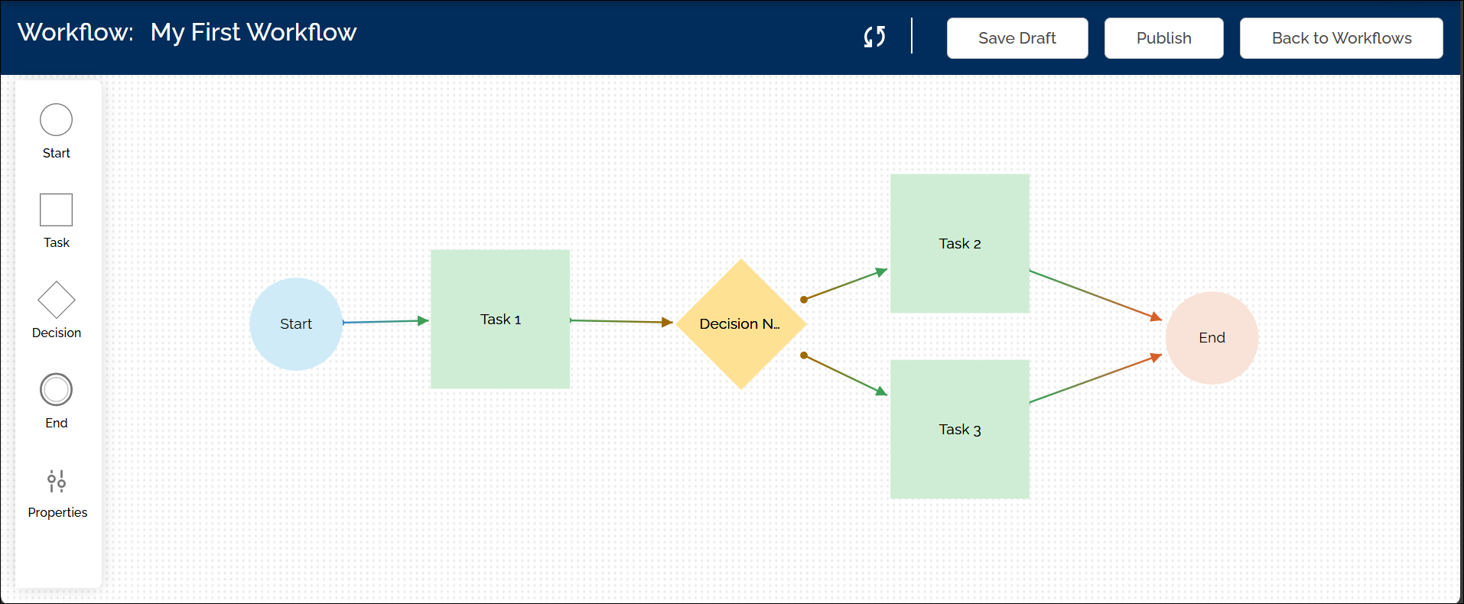
Task: Click the Save Draft button
Action: tap(1017, 38)
